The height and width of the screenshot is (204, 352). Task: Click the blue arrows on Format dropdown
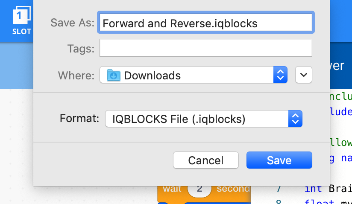[x=295, y=119]
